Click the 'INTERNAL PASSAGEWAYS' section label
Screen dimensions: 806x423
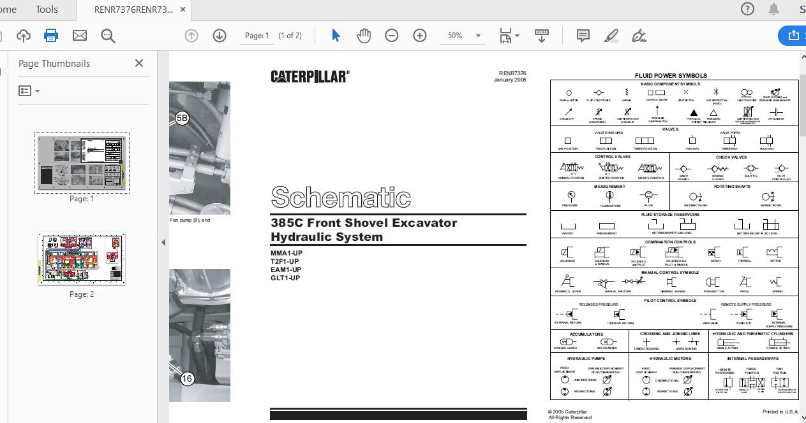(x=753, y=359)
